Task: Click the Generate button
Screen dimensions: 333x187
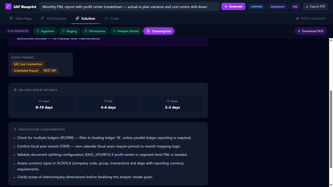Action: tap(233, 6)
